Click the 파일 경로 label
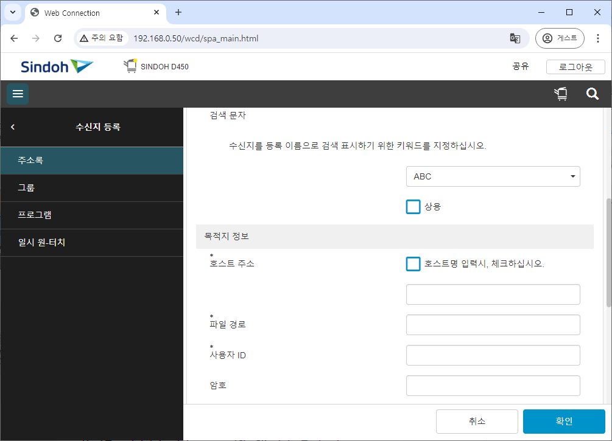This screenshot has height=441, width=612. point(228,324)
